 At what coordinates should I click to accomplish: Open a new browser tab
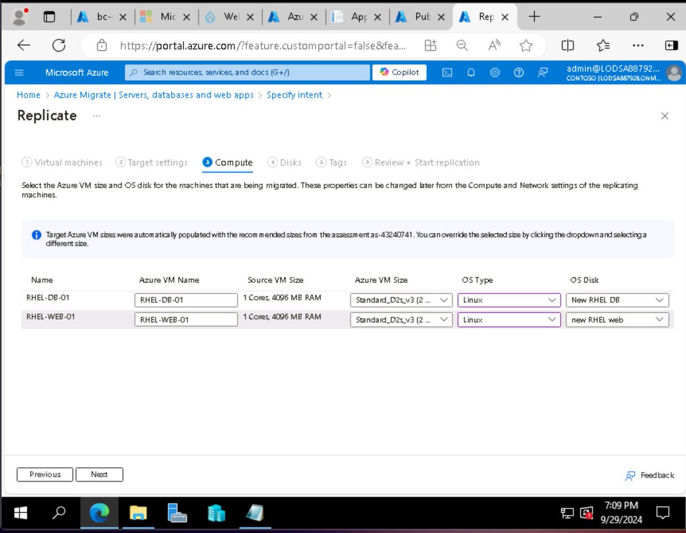click(x=534, y=17)
